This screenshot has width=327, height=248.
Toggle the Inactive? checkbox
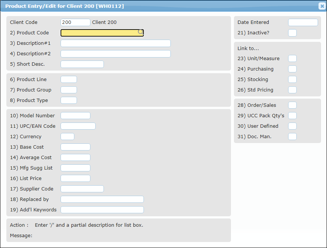tap(292, 33)
